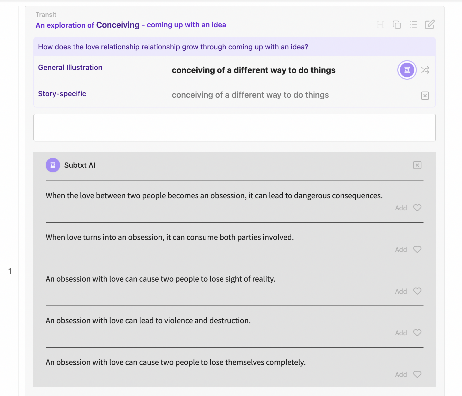The height and width of the screenshot is (396, 462).
Task: Click the number 1 row marker
Action: (10, 271)
